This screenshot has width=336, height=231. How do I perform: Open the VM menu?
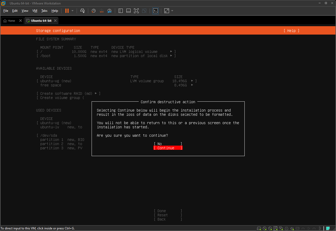click(35, 11)
